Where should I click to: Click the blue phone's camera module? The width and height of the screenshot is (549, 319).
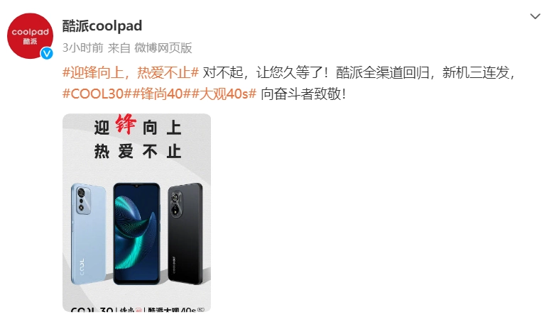pyautogui.click(x=83, y=200)
